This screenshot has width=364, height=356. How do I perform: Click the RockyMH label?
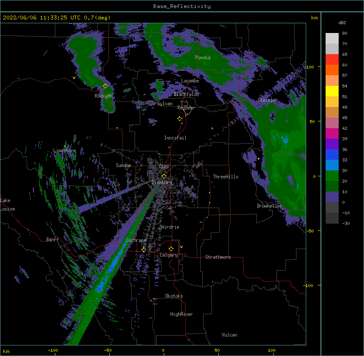coord(103,96)
